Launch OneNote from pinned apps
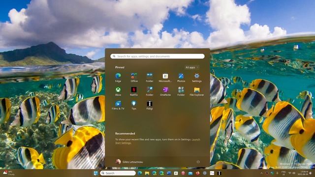The height and width of the screenshot is (177, 315). 165,91
